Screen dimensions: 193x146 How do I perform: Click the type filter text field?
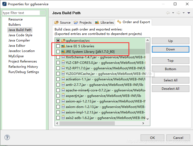(x=24, y=13)
